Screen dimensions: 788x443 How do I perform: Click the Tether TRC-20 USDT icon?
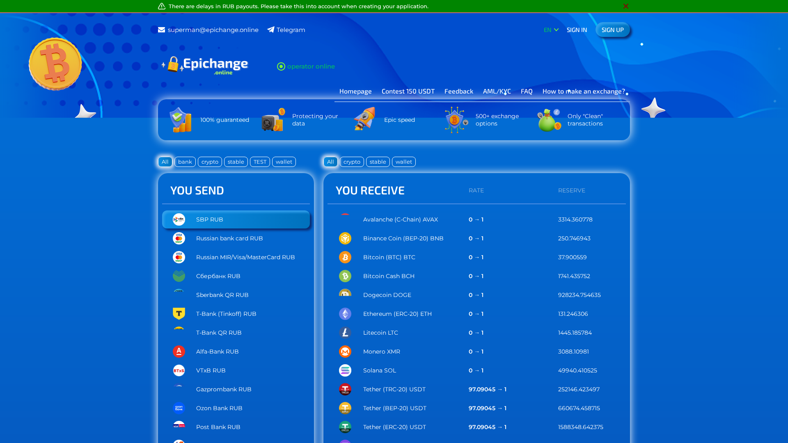[345, 389]
